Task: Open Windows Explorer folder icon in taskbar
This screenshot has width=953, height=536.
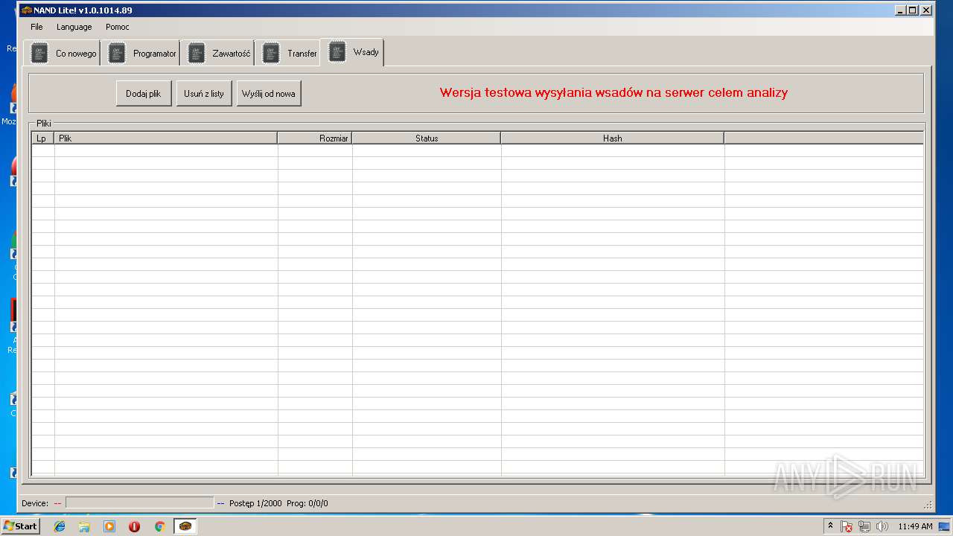Action: [84, 526]
